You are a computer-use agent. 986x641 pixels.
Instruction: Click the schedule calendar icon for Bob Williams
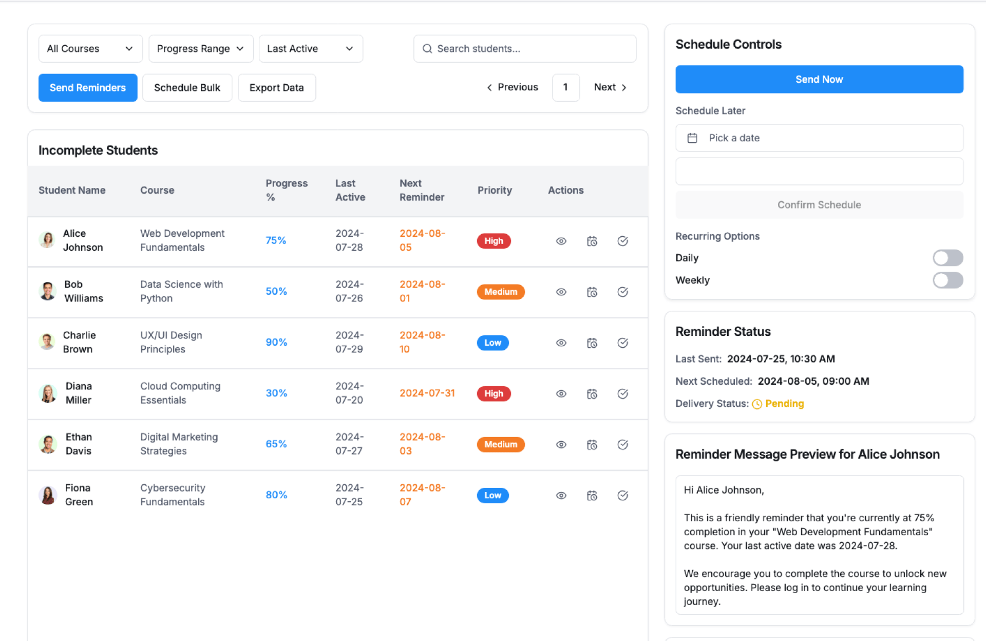tap(592, 292)
